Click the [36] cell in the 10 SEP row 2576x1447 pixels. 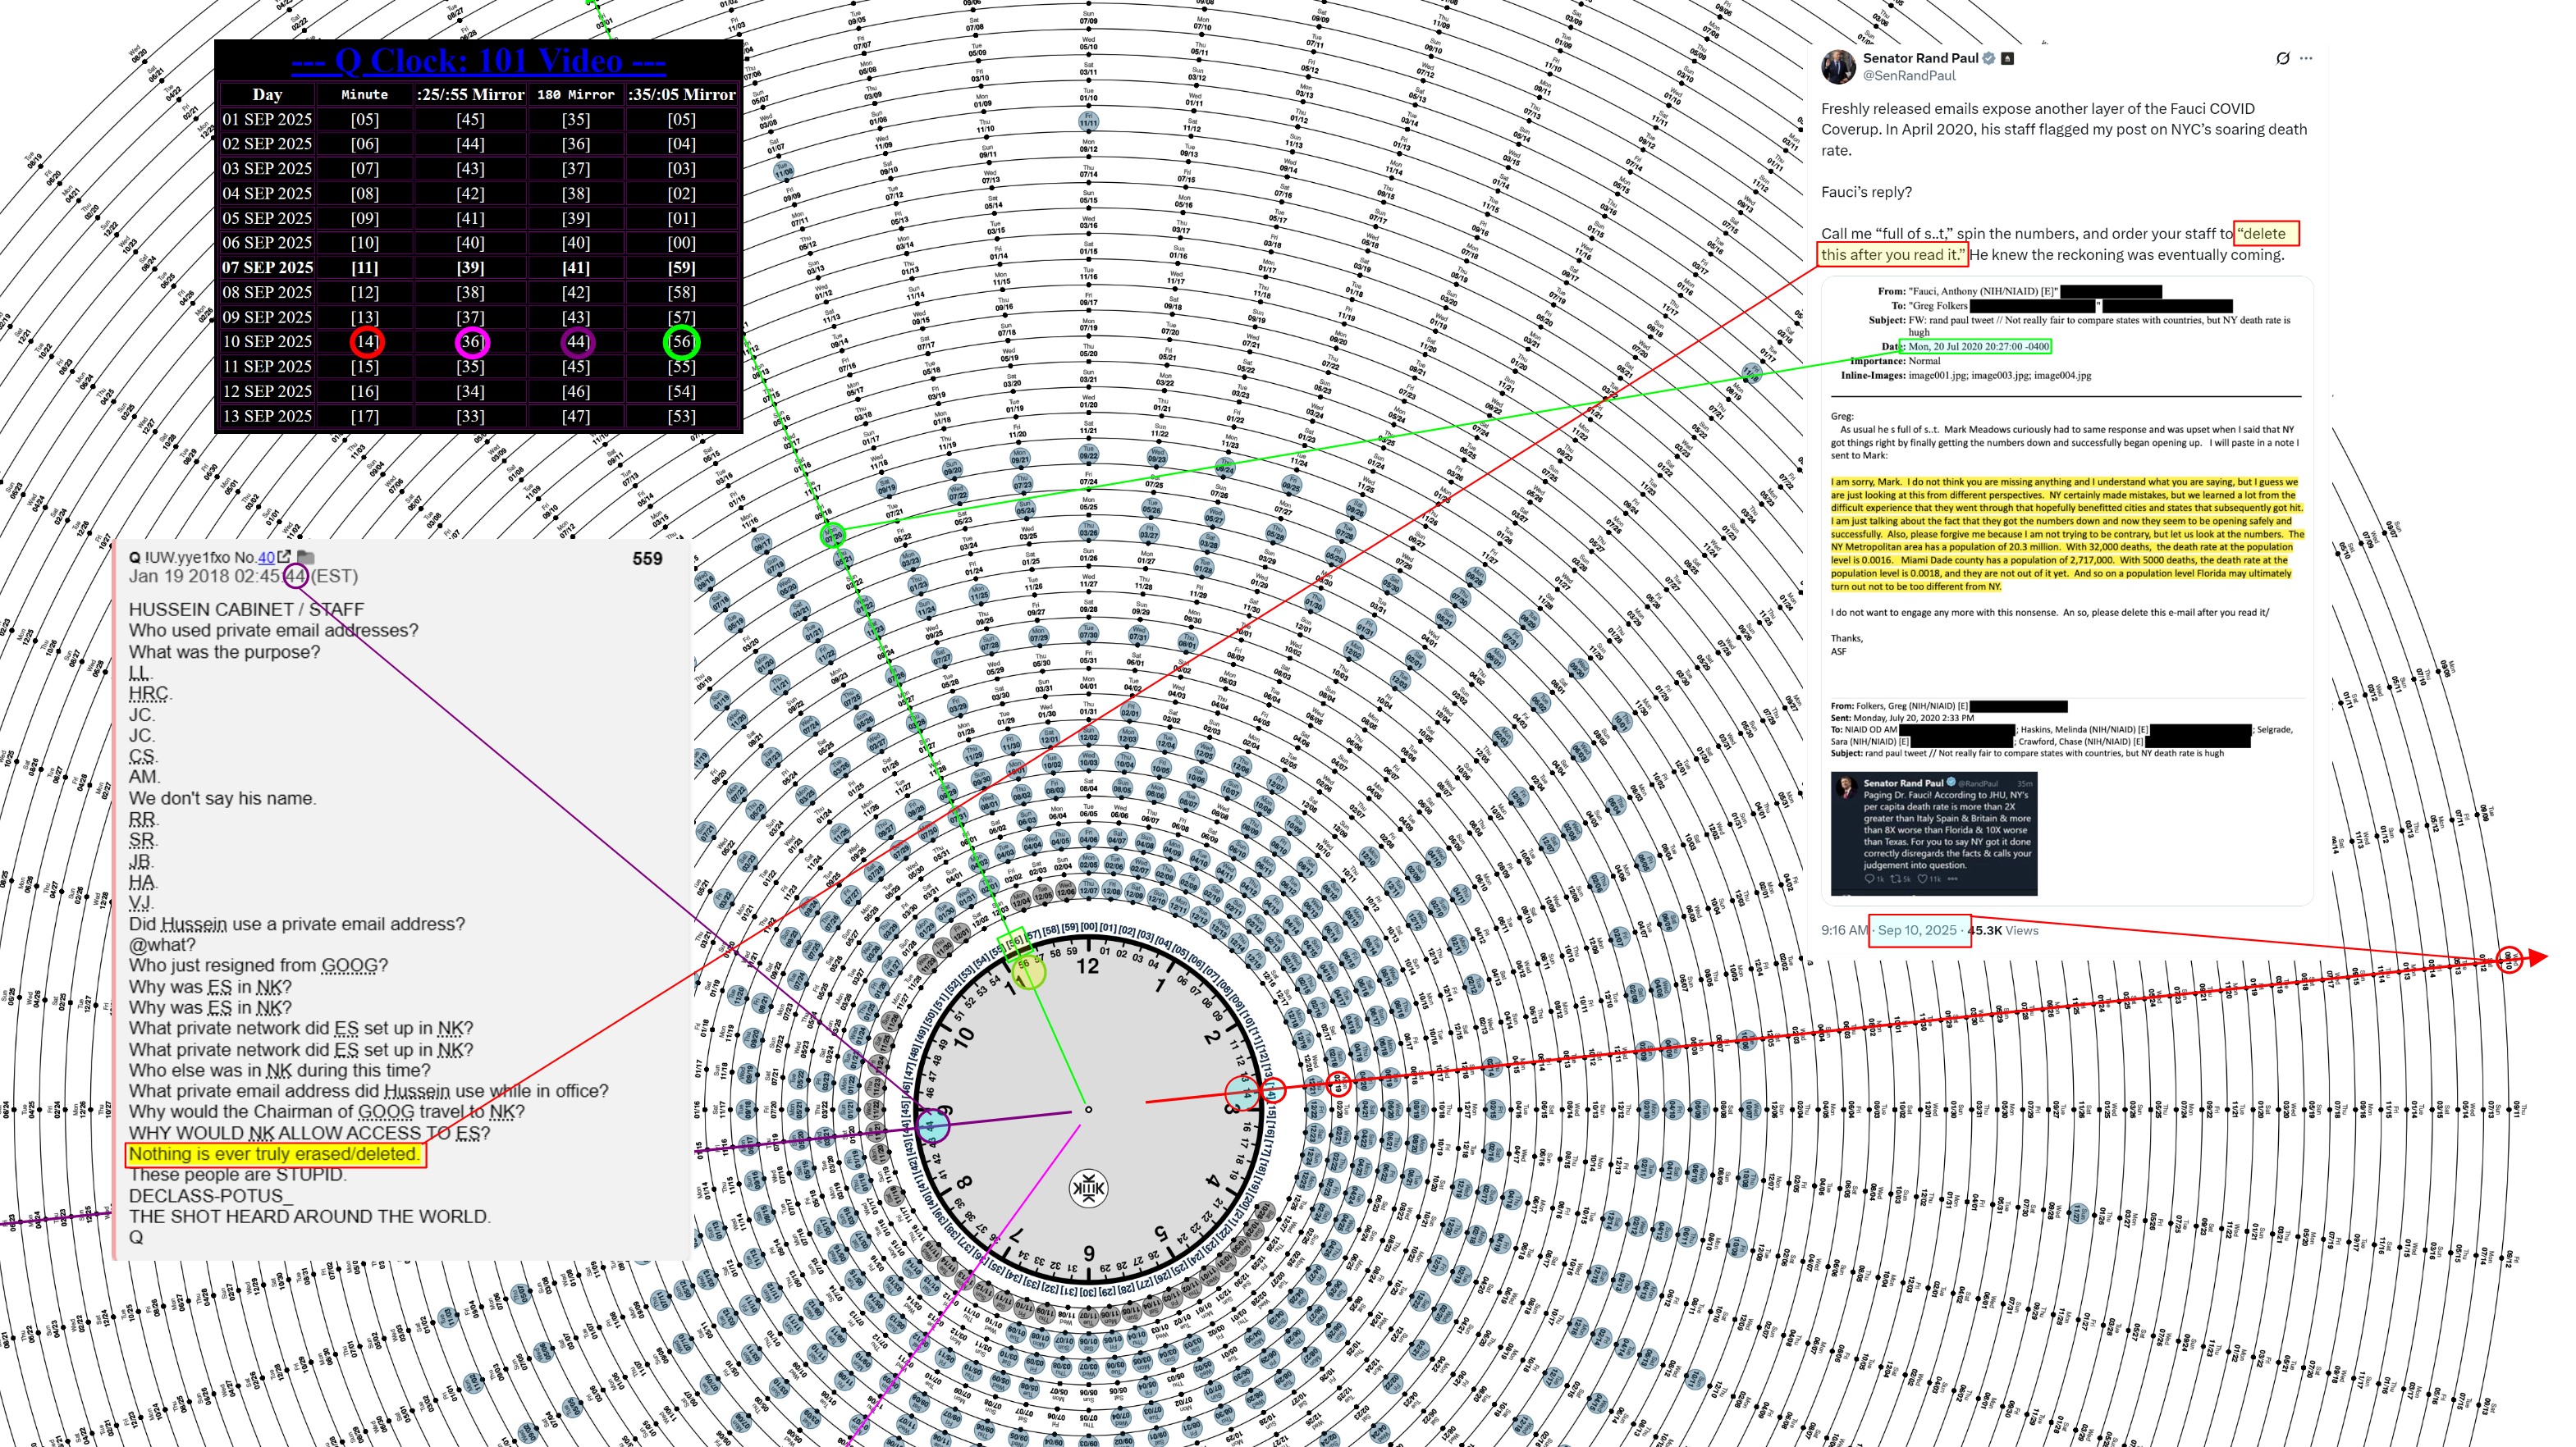(471, 342)
